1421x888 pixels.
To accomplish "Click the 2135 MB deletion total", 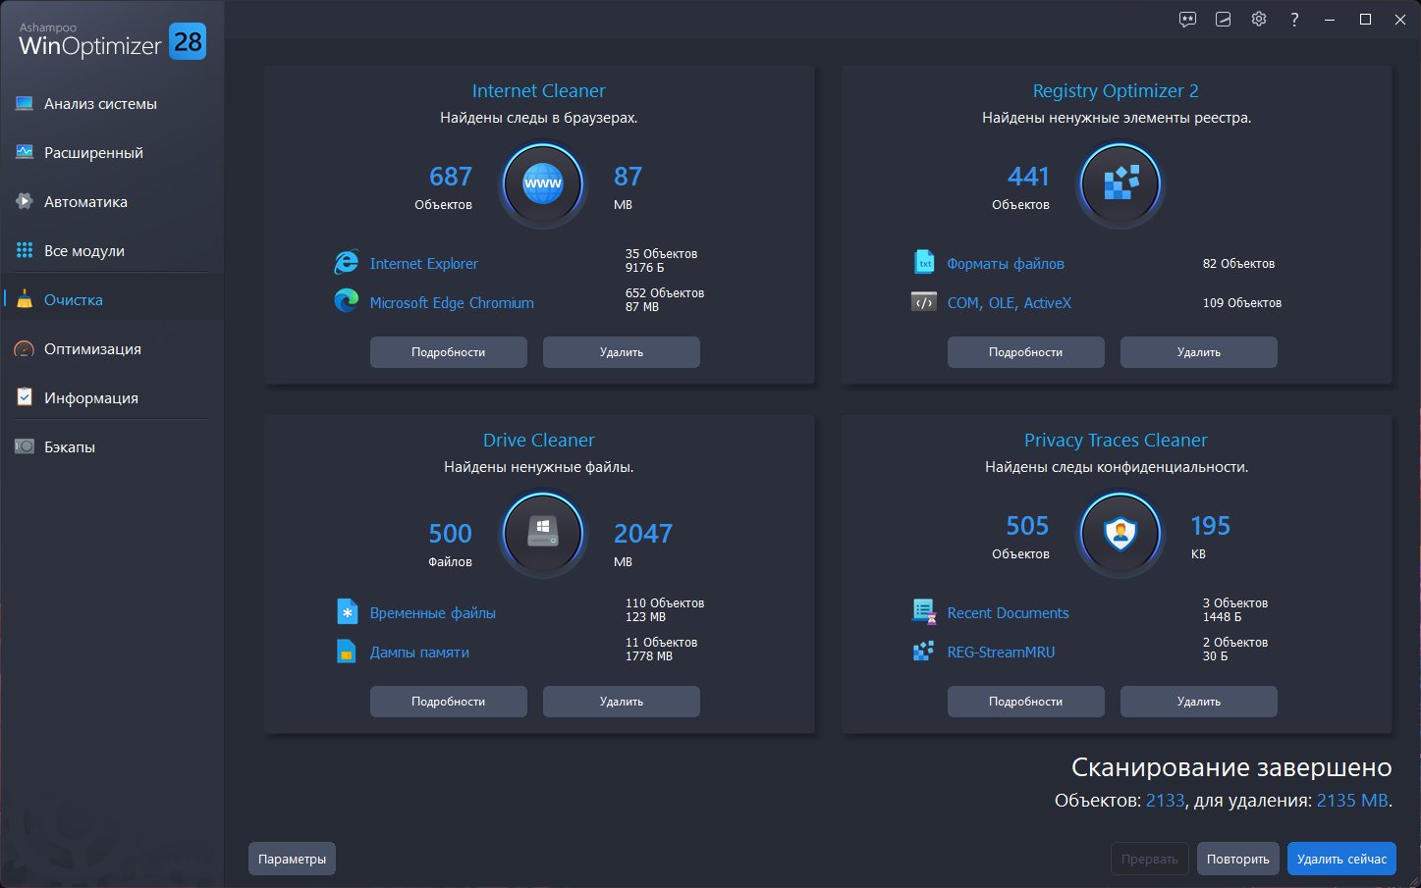I will (1352, 801).
